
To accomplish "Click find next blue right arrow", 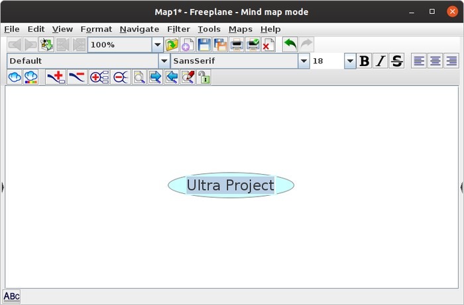I will (x=155, y=77).
